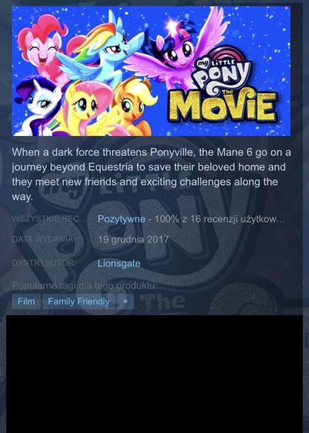309x433 pixels.
Task: Click the black video player area
Action: coord(154,374)
